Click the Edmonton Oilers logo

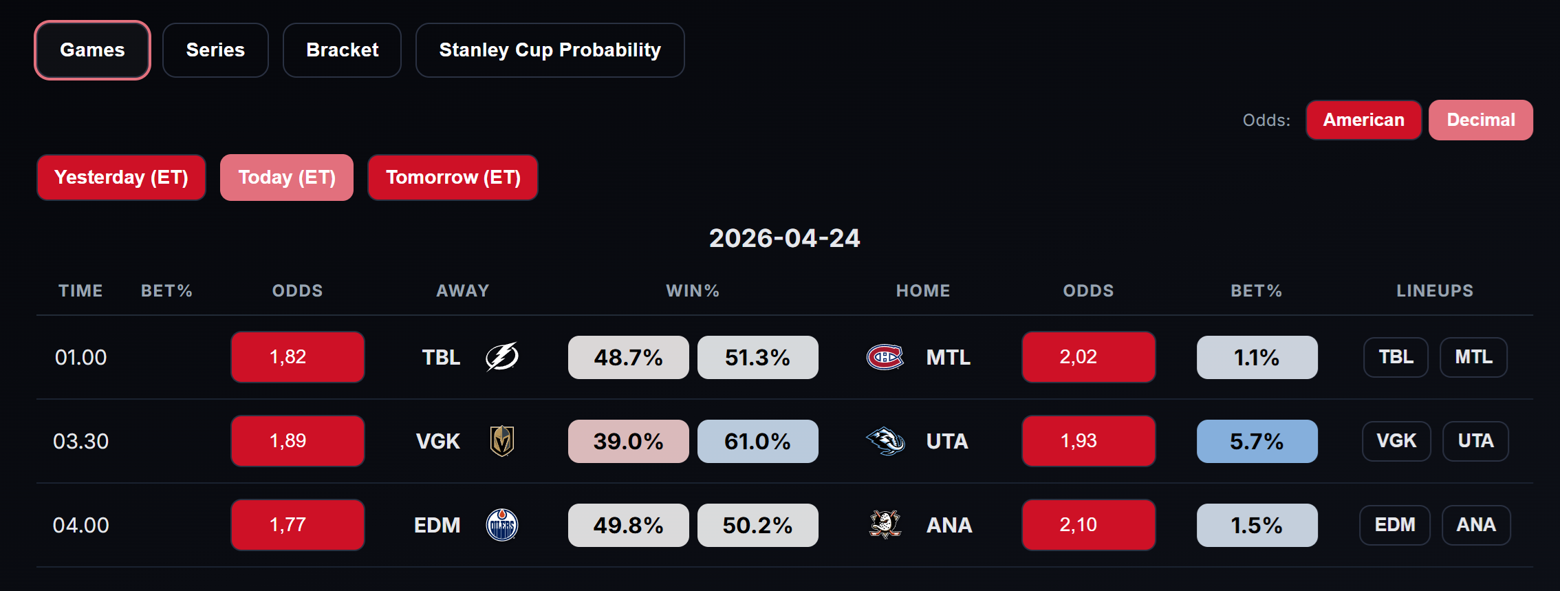point(502,525)
